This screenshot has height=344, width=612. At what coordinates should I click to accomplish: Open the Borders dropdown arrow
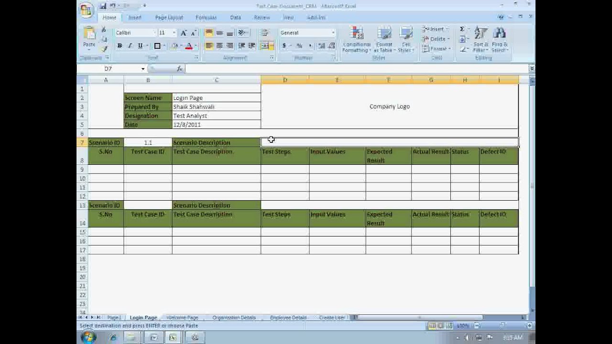164,46
